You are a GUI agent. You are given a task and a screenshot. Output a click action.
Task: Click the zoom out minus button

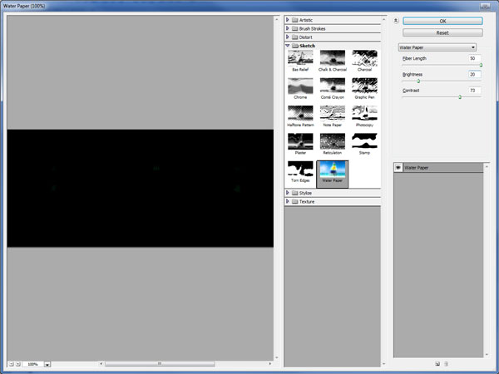[11, 364]
